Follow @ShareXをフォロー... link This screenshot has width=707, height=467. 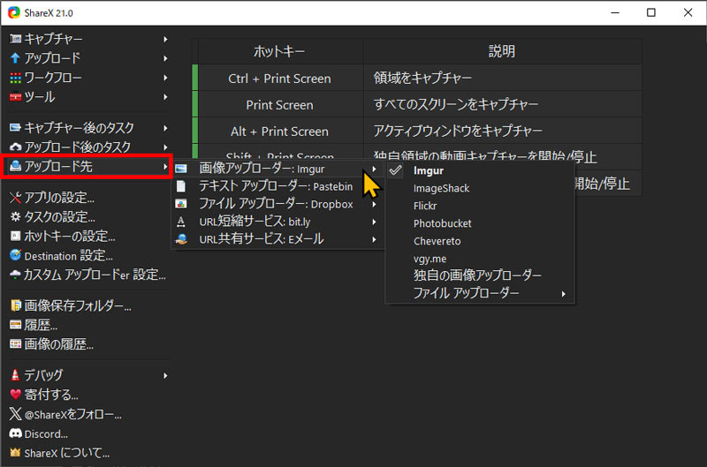pos(72,414)
